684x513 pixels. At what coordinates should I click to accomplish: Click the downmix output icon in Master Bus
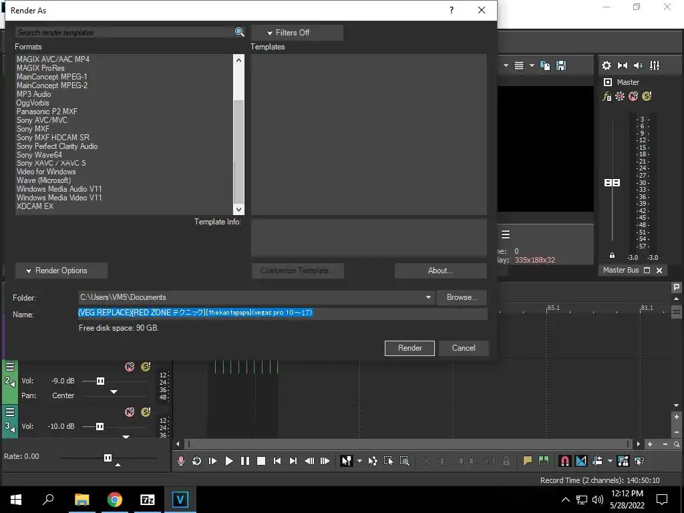623,65
